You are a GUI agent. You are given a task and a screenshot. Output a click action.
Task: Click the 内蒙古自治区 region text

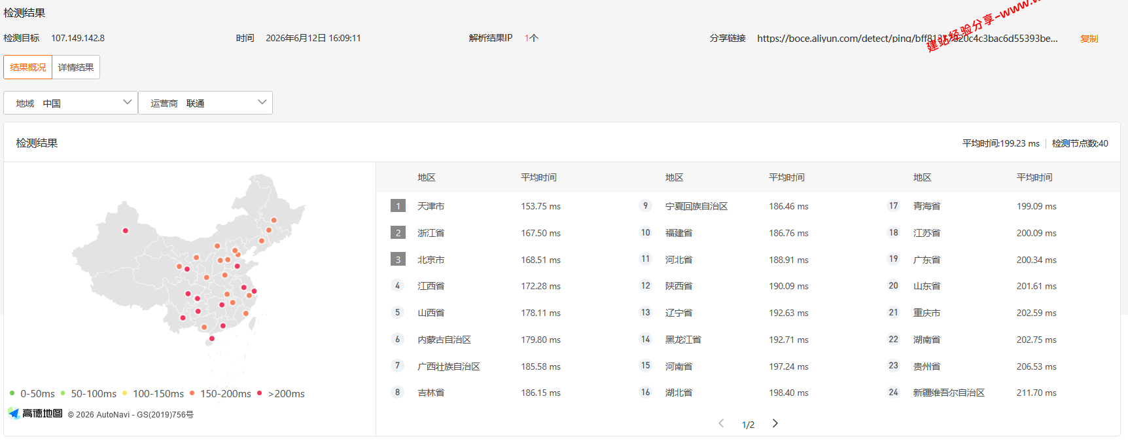click(x=444, y=340)
